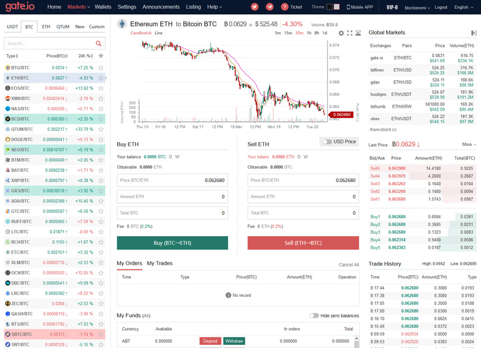
Task: Click the Sell (ETH→BTC) button
Action: (x=303, y=243)
